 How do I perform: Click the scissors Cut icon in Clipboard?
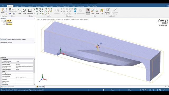tap(6, 9)
